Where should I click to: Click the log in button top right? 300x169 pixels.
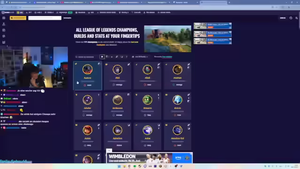[x=283, y=18]
